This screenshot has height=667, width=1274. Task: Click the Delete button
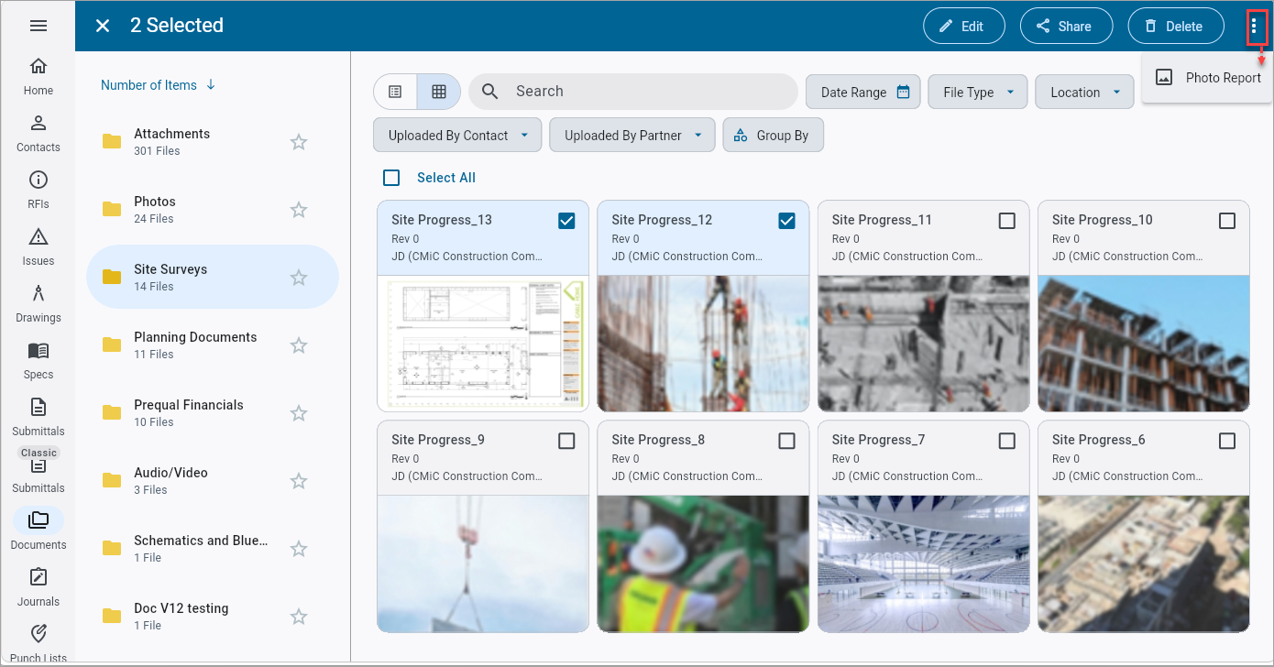coord(1176,27)
